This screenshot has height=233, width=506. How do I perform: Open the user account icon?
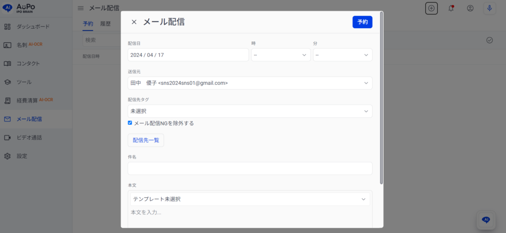pyautogui.click(x=470, y=8)
